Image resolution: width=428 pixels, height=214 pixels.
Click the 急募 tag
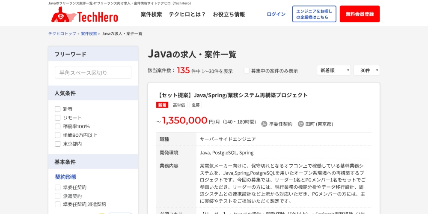196,105
